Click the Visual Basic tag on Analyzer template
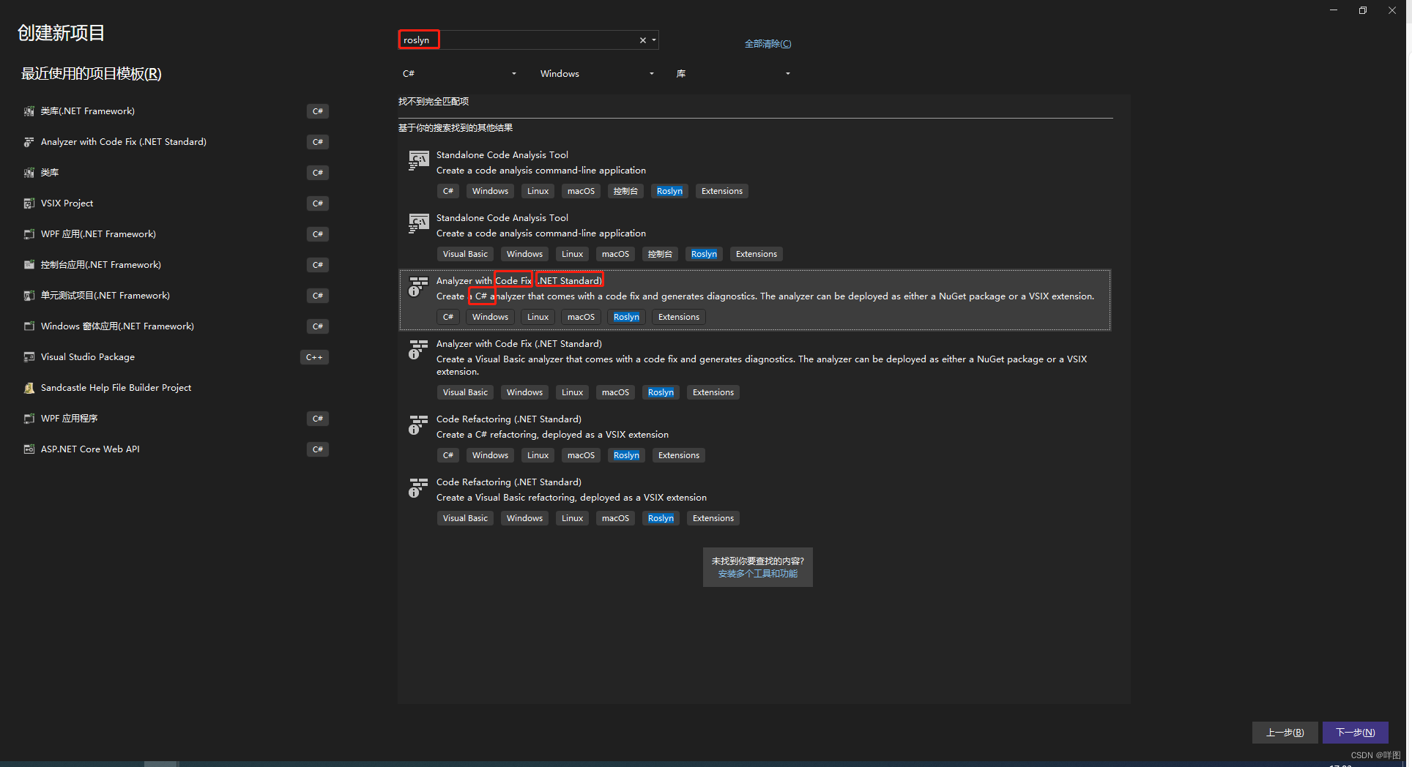Screen dimensions: 1412x767 pyautogui.click(x=465, y=392)
